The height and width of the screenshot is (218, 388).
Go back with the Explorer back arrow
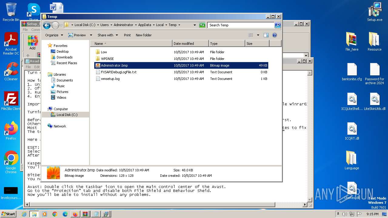47,25
